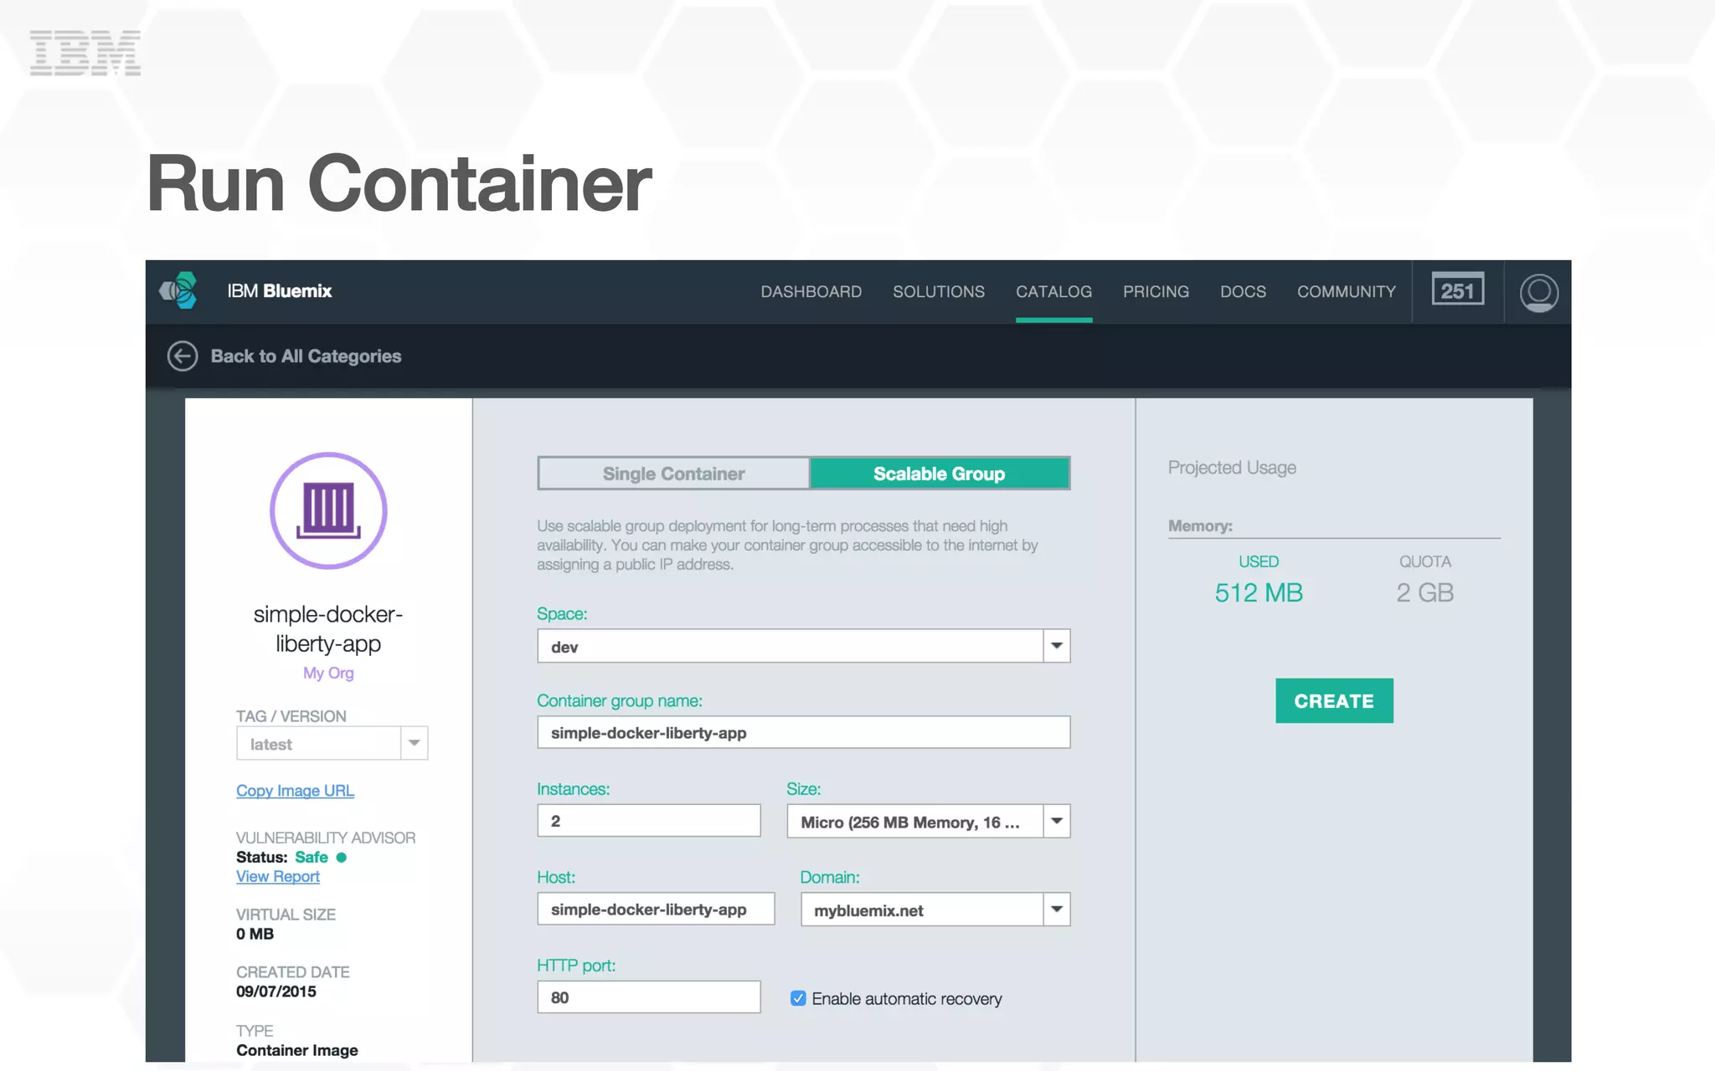Open the Docs nav item
Viewport: 1715px width, 1071px height.
pyautogui.click(x=1243, y=292)
